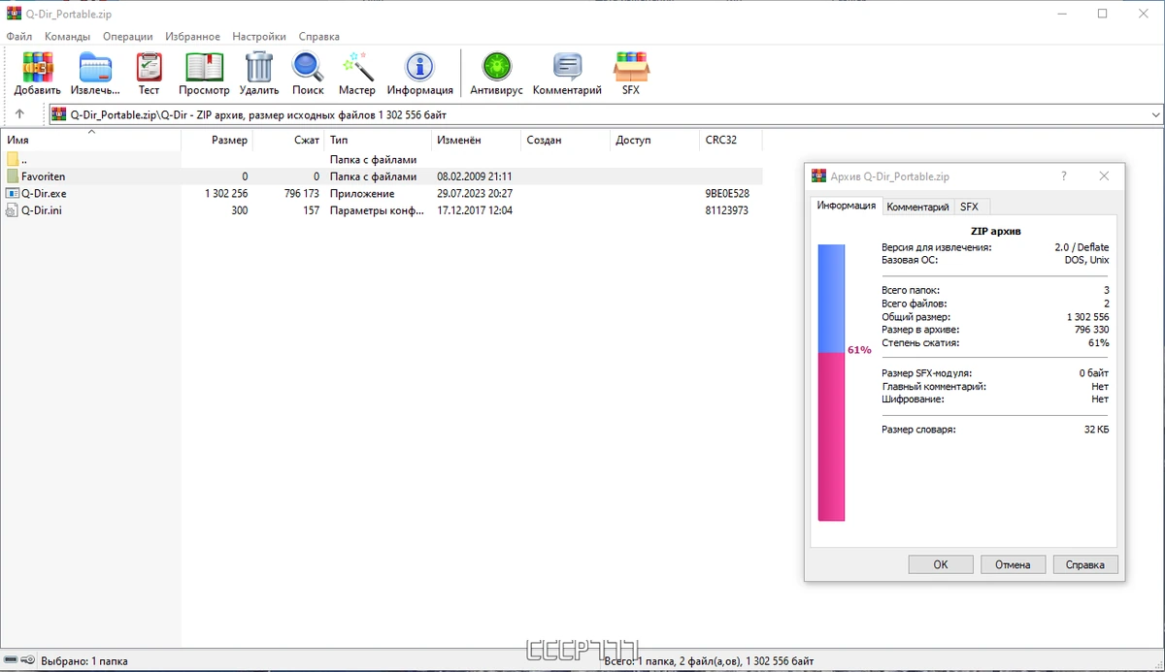Click the Информация toolbar icon
Image resolution: width=1165 pixels, height=672 pixels.
(x=420, y=68)
